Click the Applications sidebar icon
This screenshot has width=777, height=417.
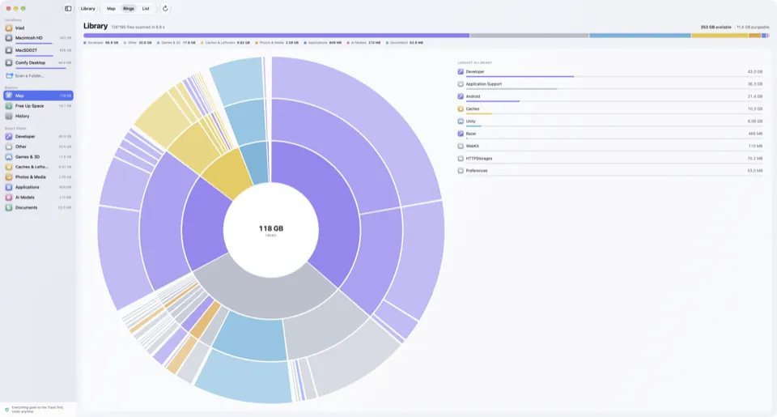point(8,187)
